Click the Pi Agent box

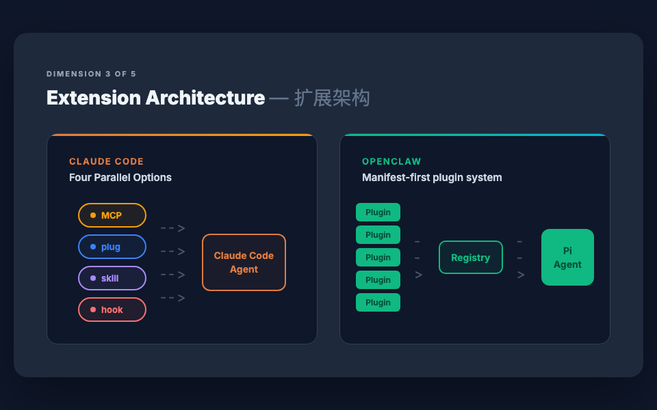567,258
